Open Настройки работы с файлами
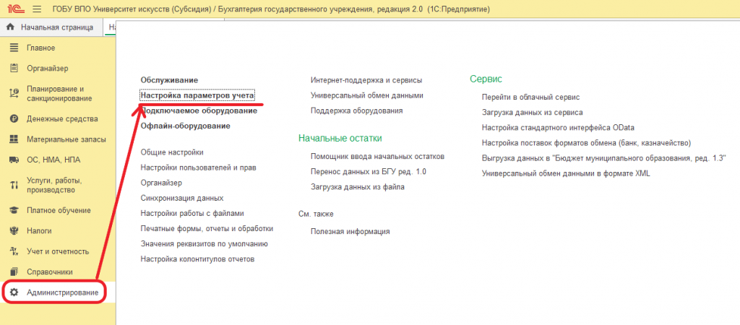The width and height of the screenshot is (740, 325). coord(192,213)
